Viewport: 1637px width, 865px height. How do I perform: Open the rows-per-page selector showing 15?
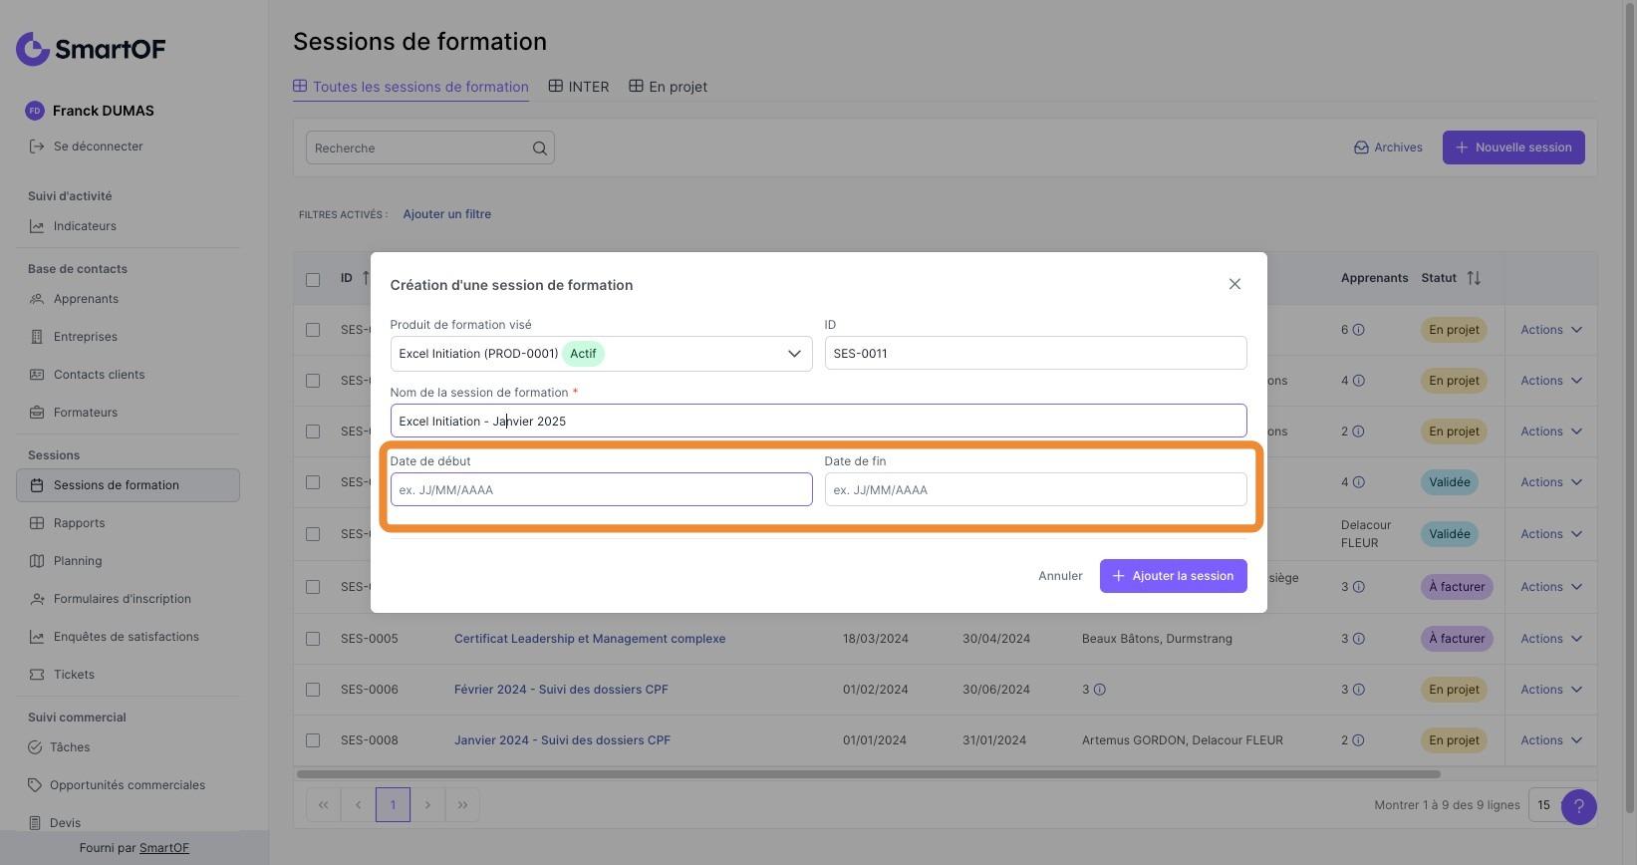pos(1544,805)
